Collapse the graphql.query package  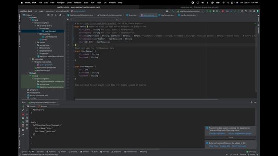[35, 26]
